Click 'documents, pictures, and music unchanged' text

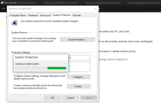tap(129, 42)
